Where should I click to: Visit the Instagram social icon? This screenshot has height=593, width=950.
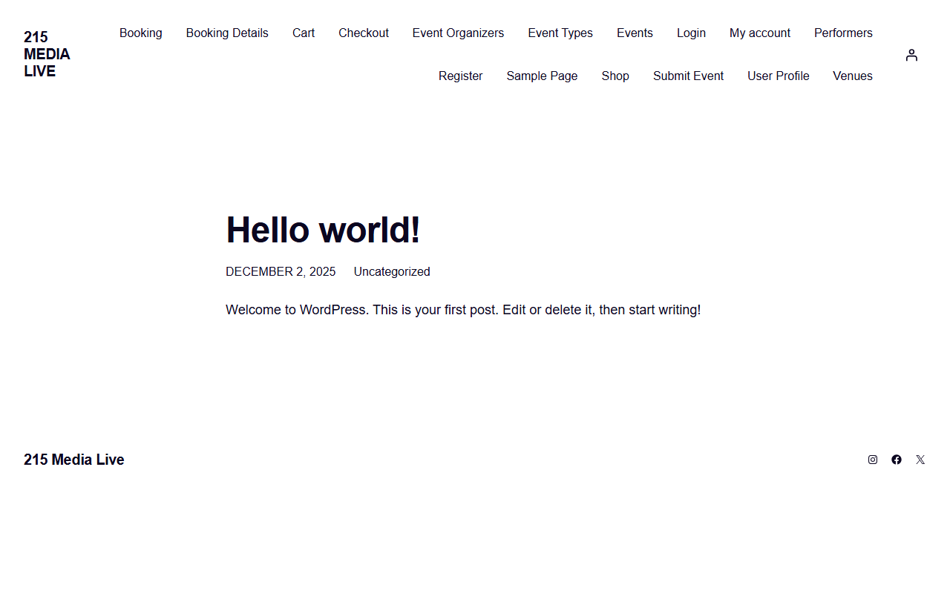pyautogui.click(x=873, y=460)
